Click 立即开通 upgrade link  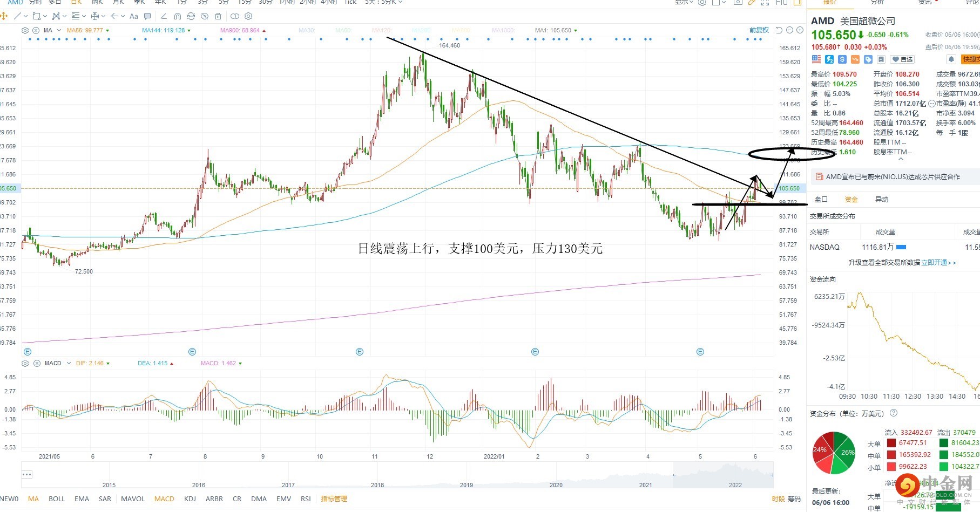[938, 263]
